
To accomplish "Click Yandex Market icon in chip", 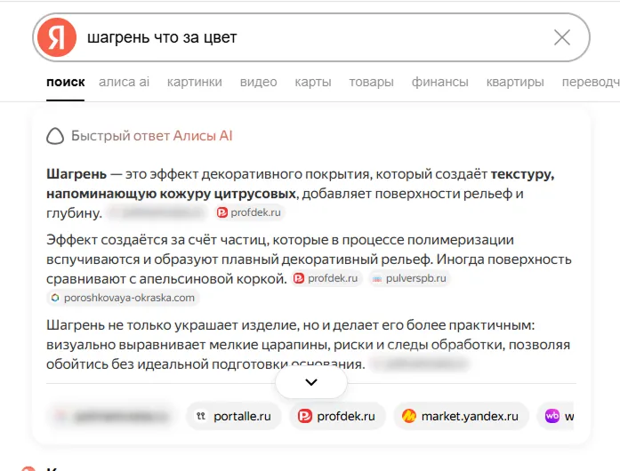I will (x=409, y=416).
